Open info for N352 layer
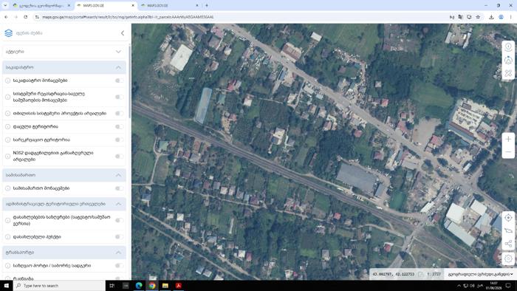This screenshot has height=291, width=517. point(7,157)
